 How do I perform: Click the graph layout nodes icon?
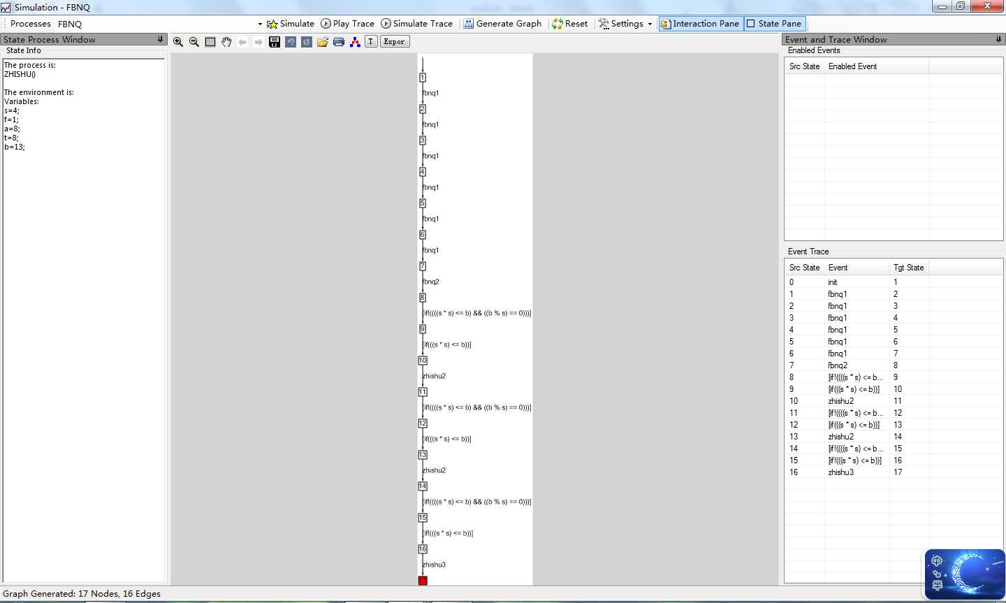pos(355,42)
